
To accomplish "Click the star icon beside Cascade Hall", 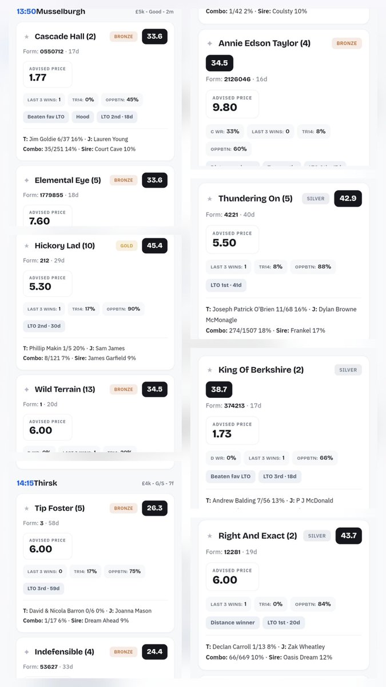I will (x=26, y=37).
